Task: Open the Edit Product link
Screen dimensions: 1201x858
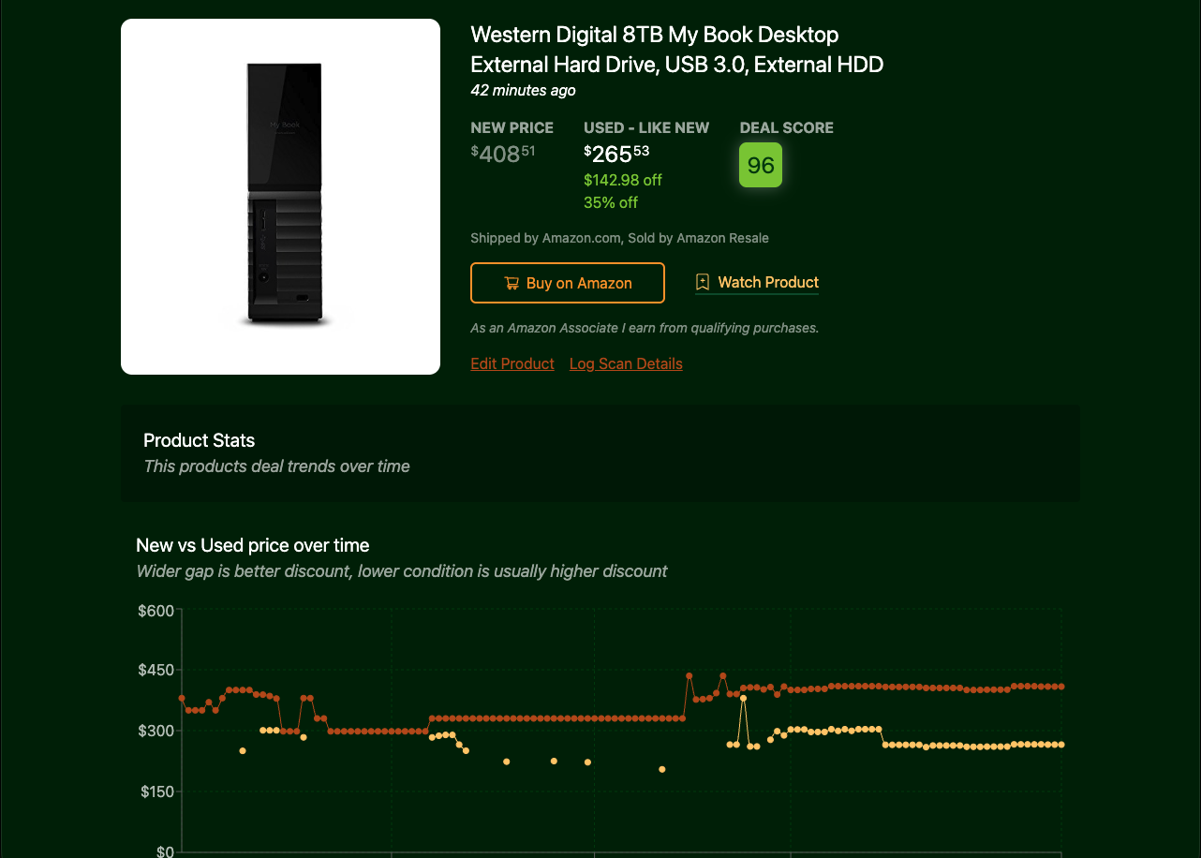Action: pos(512,363)
